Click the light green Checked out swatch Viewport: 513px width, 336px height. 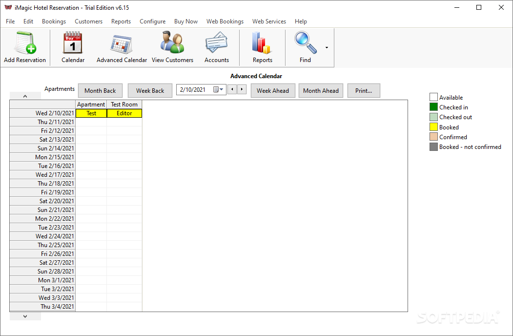pos(433,117)
